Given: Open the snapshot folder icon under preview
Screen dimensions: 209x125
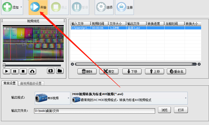Looking at the screenshot, I should [60, 71].
